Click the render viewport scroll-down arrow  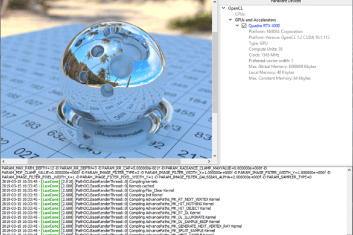[215, 155]
